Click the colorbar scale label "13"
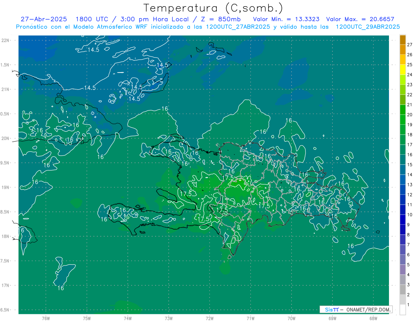The image size is (419, 323). coord(410,185)
